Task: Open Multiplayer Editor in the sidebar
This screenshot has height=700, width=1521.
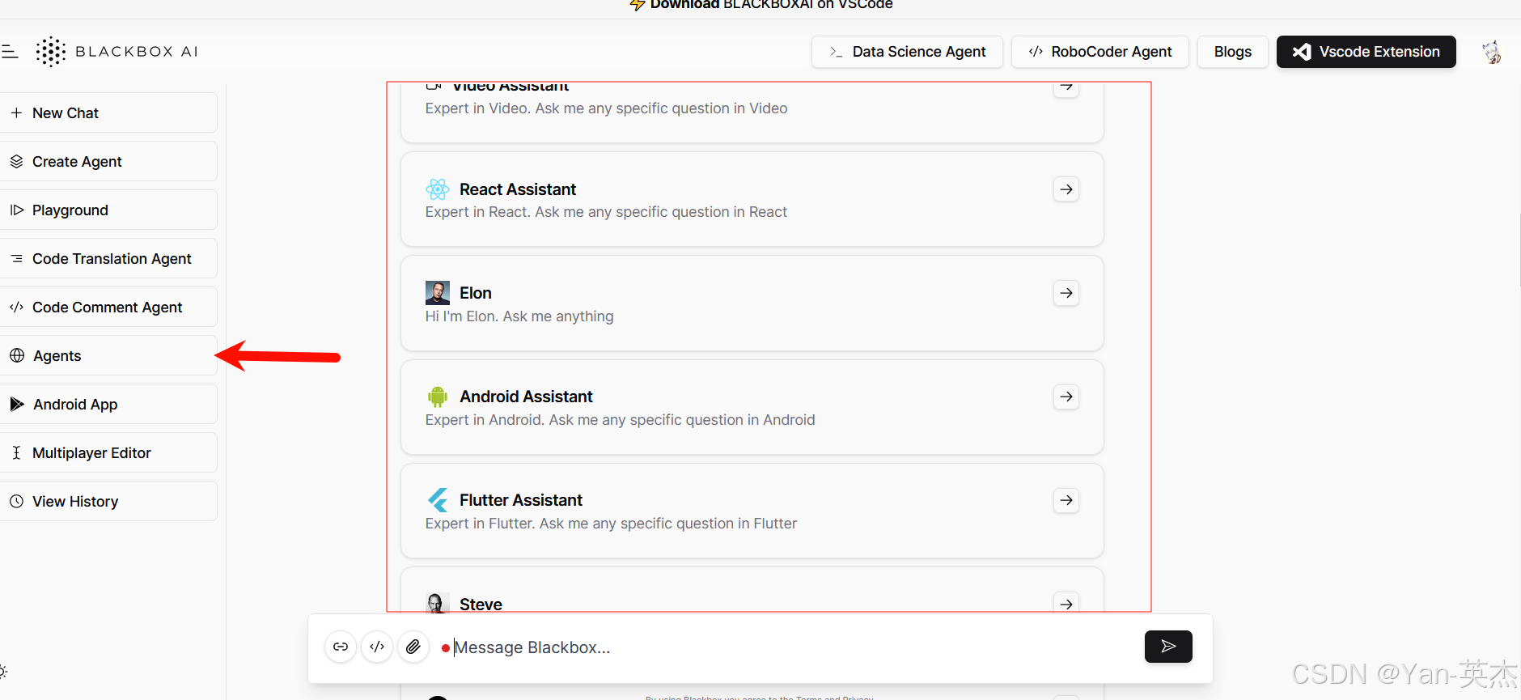Action: (x=108, y=453)
